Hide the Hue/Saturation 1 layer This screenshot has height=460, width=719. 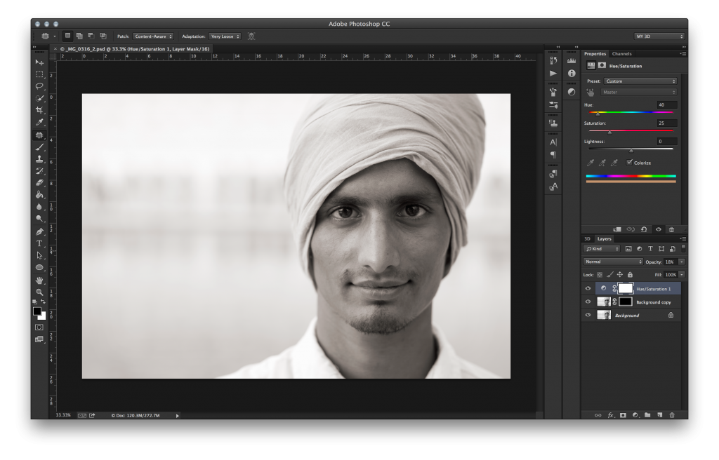click(588, 289)
